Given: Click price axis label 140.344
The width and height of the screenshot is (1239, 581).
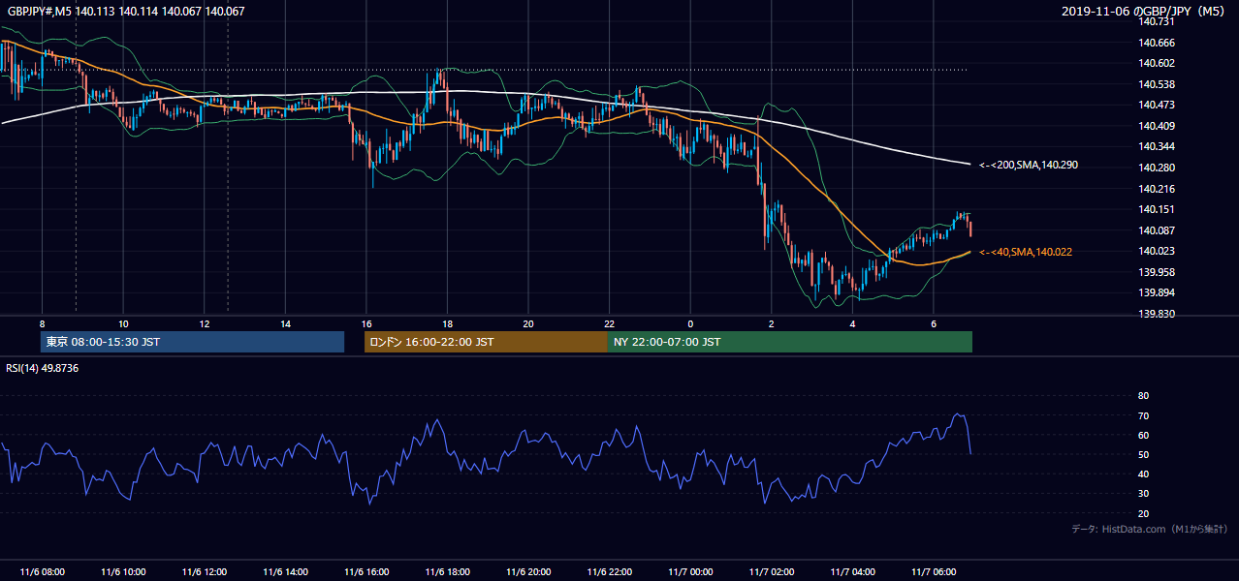Looking at the screenshot, I should [1158, 146].
